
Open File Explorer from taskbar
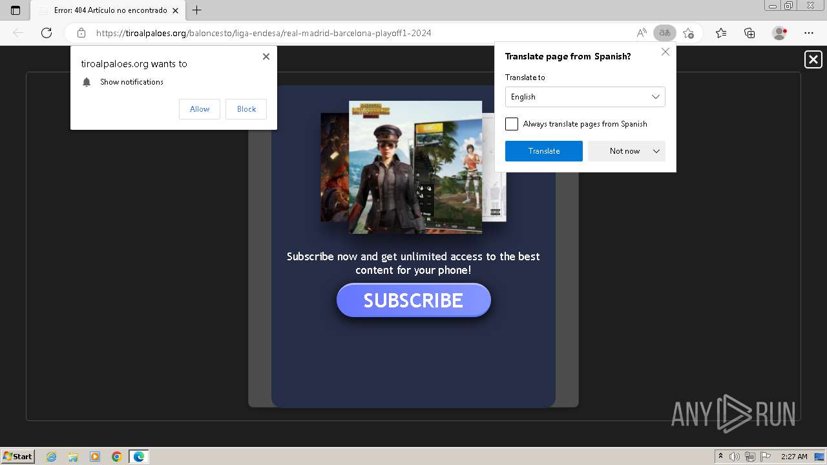(73, 457)
